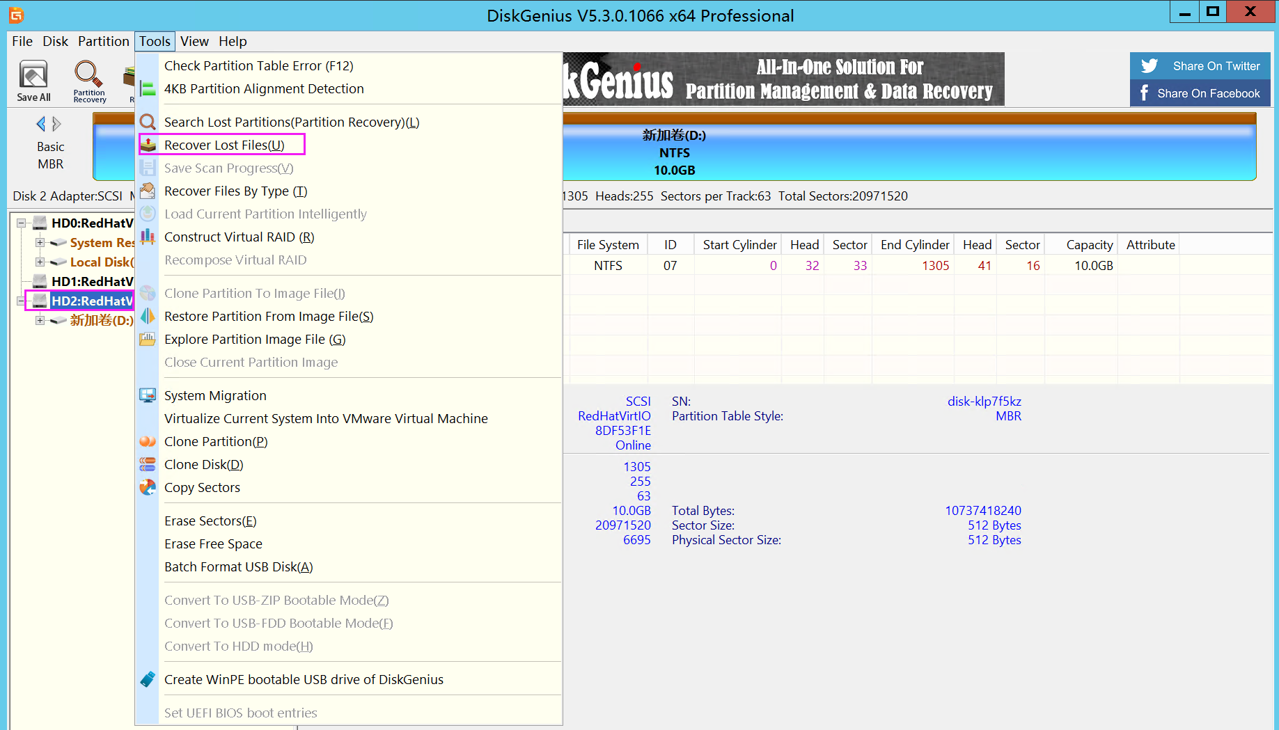Select the System Res partition label
Image resolution: width=1279 pixels, height=730 pixels.
pyautogui.click(x=102, y=243)
